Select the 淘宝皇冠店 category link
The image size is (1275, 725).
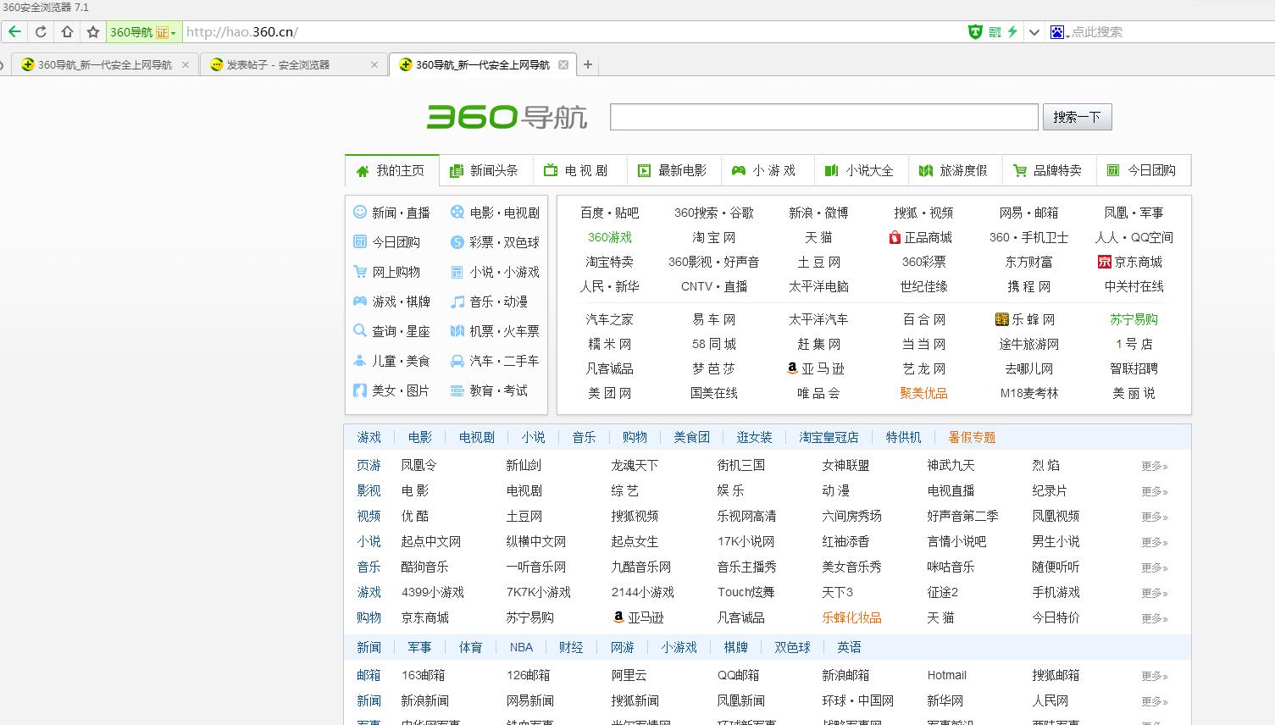829,437
